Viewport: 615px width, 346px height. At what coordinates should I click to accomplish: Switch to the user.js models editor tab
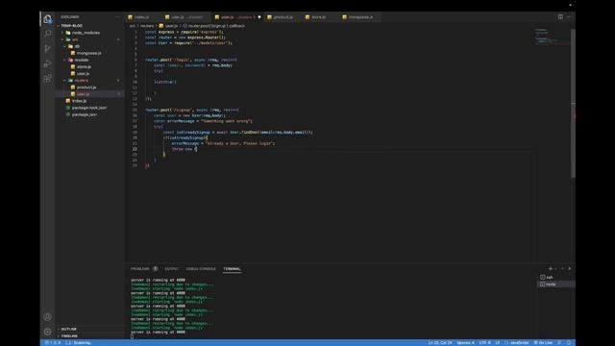point(185,17)
